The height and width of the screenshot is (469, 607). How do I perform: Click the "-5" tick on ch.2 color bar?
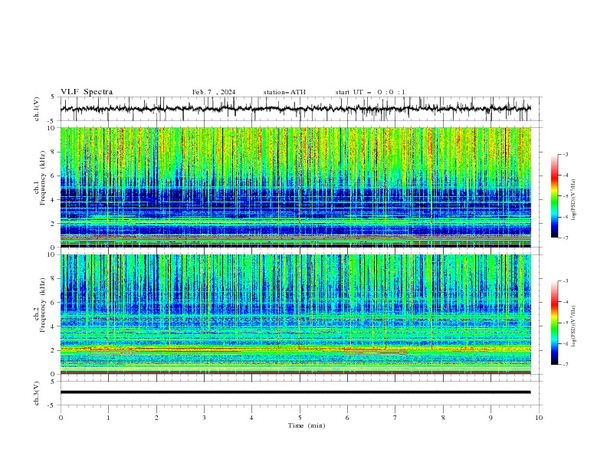coord(565,323)
